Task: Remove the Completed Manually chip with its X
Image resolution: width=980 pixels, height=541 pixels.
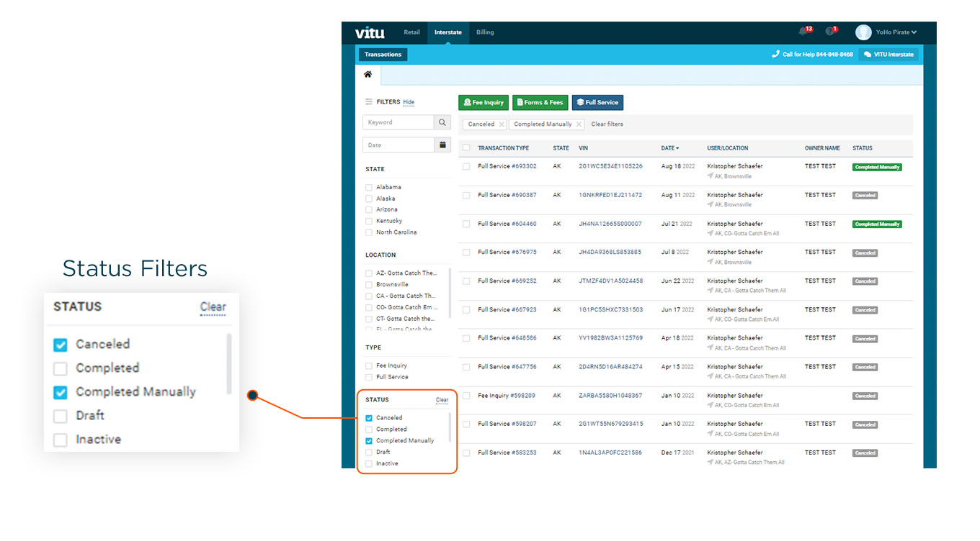Action: coord(579,124)
